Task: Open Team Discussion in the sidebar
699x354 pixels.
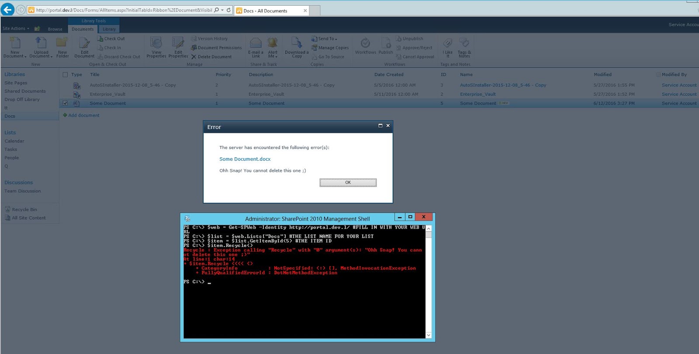Action: click(x=23, y=191)
